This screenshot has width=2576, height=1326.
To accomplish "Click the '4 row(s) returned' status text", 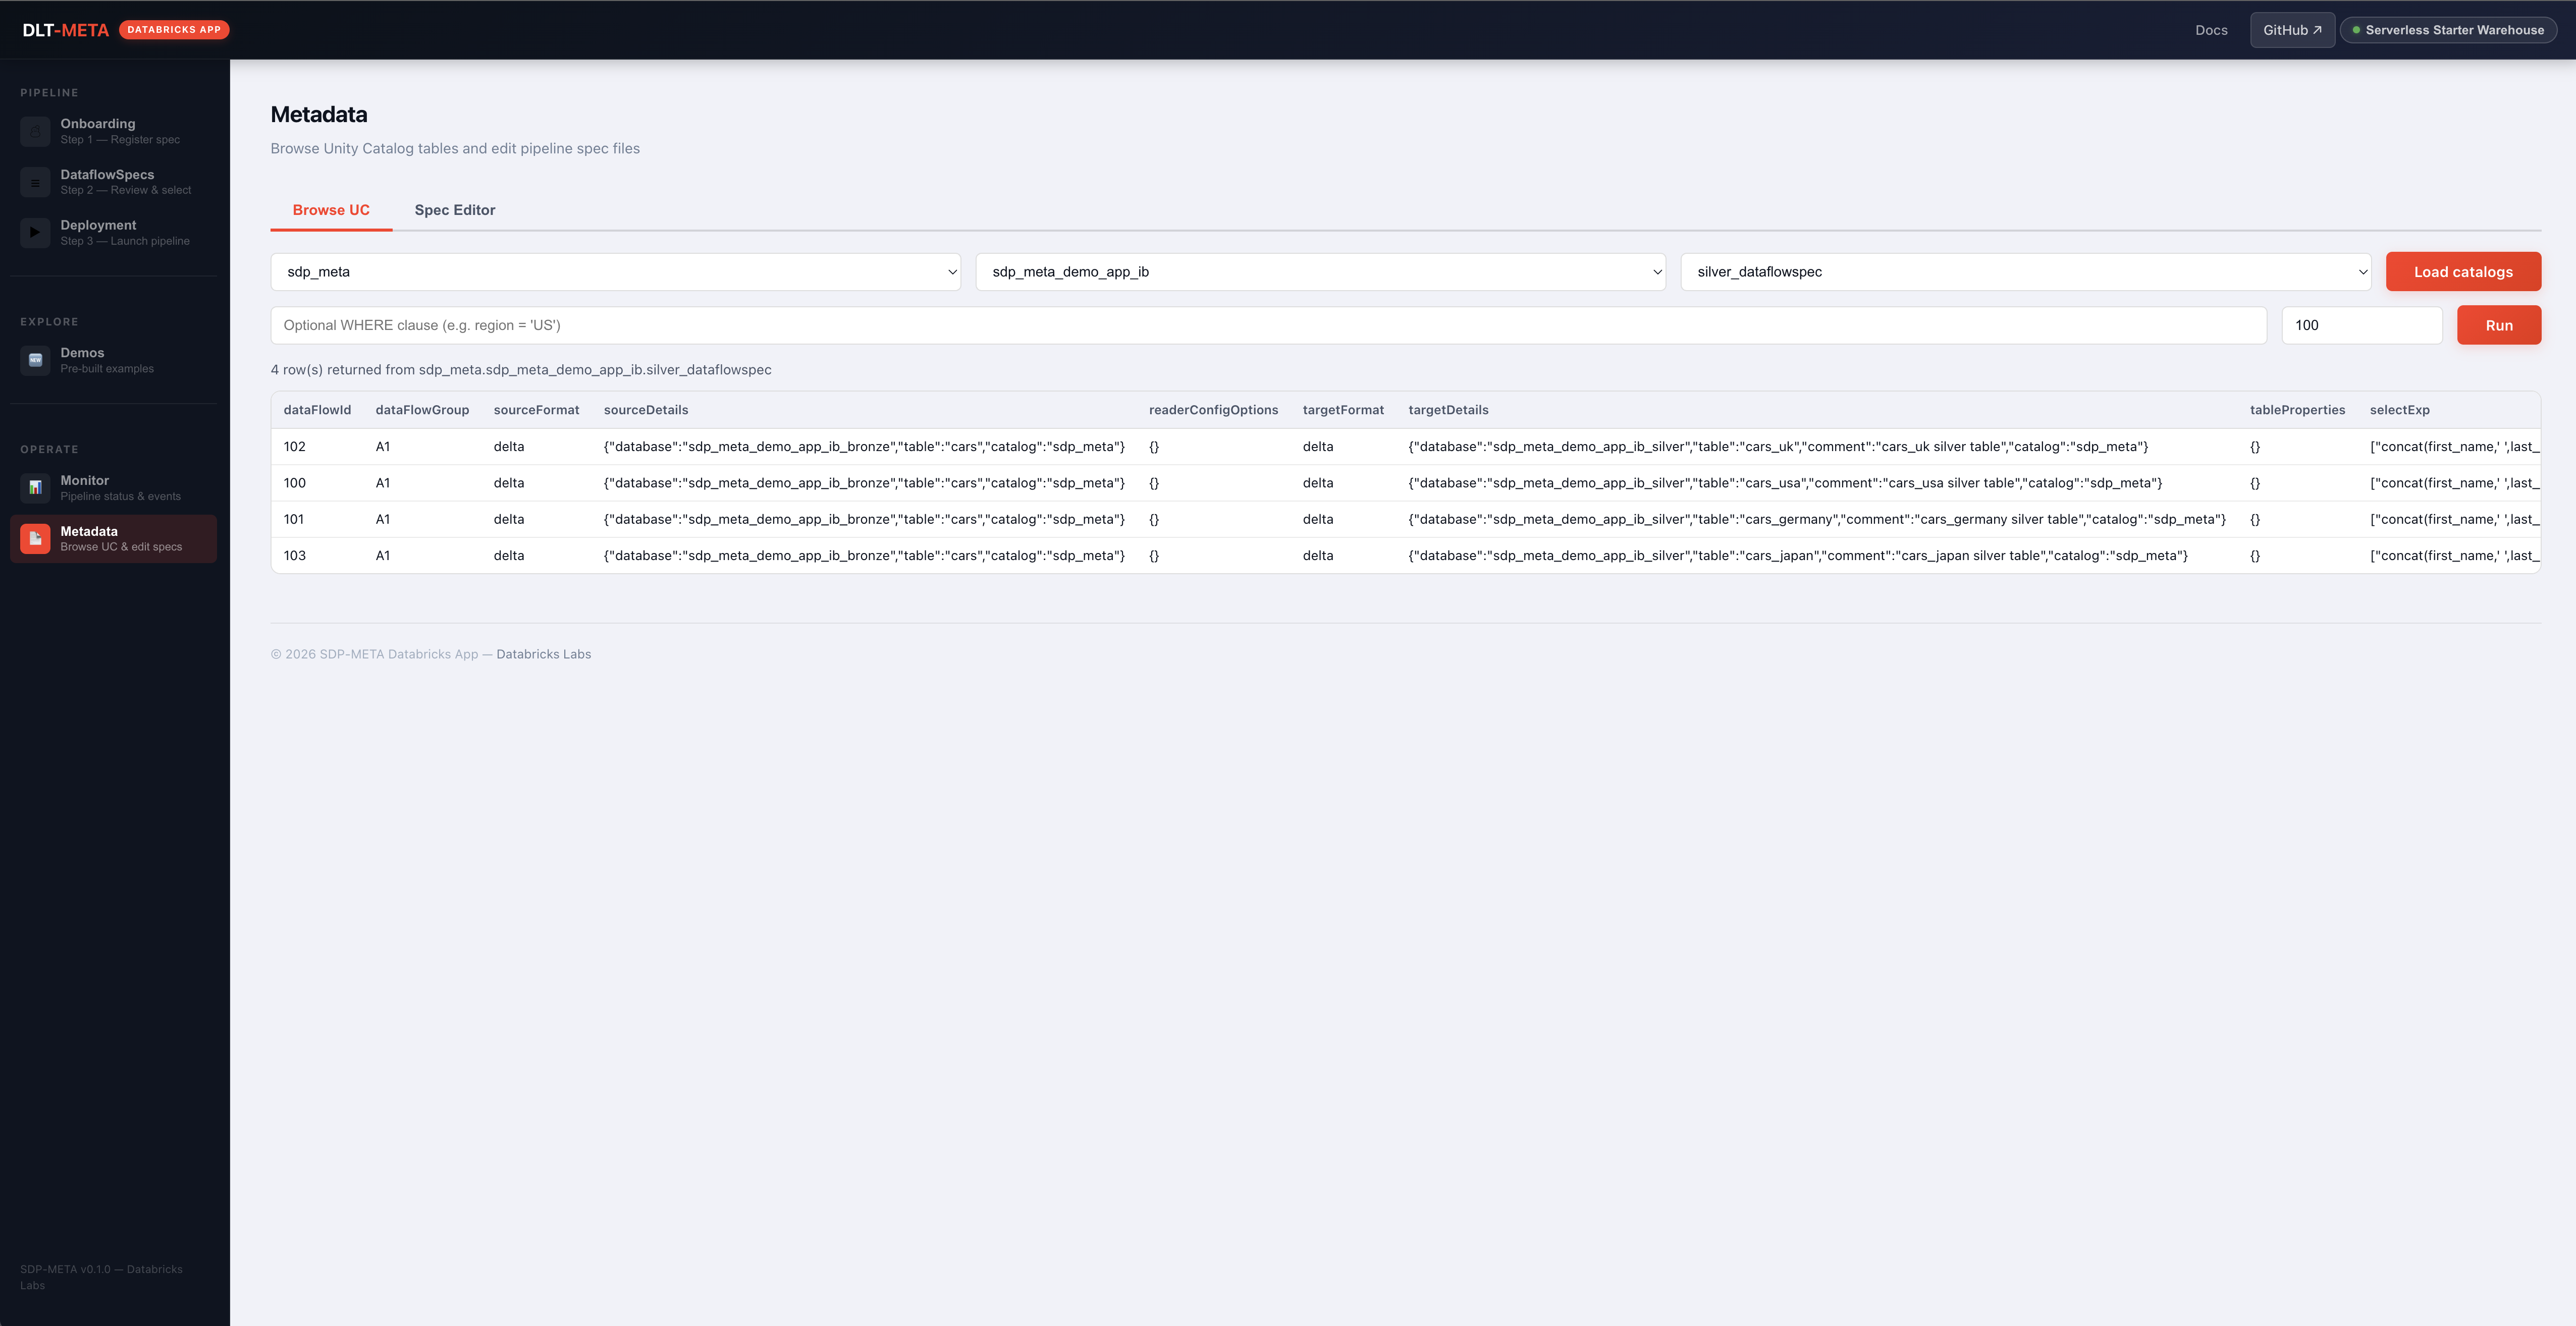I will [521, 370].
